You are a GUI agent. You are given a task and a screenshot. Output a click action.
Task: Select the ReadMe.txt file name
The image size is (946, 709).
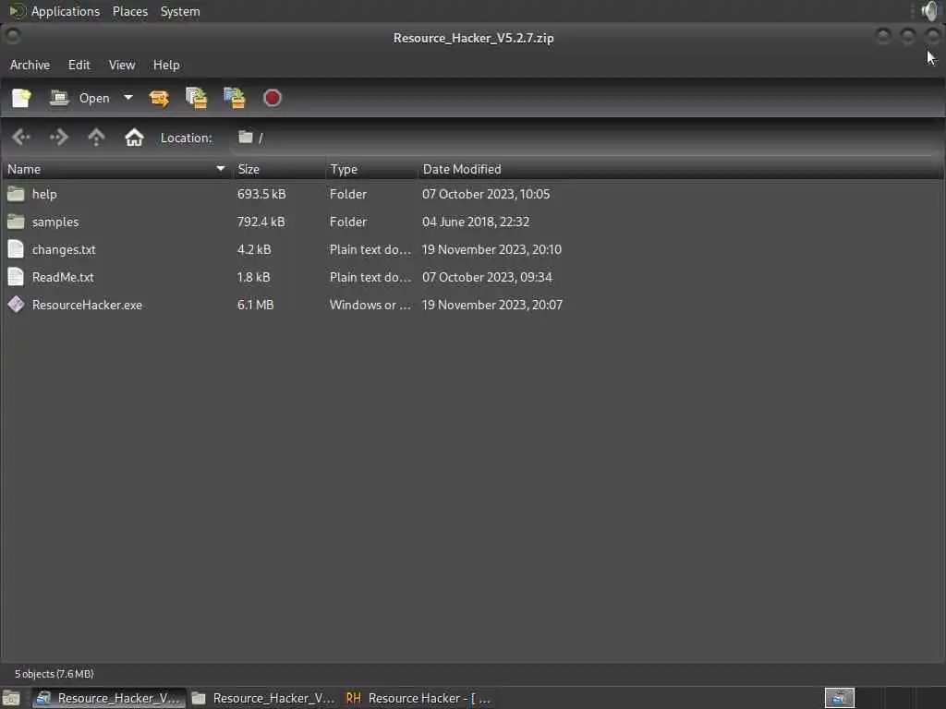(x=64, y=277)
